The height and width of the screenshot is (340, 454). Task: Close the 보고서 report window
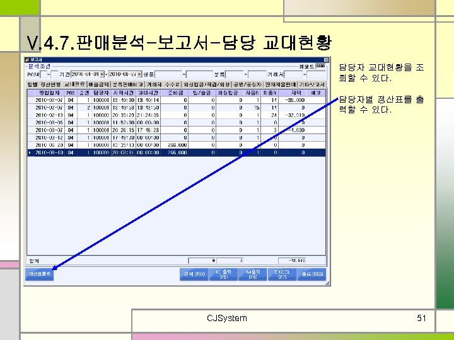click(327, 60)
